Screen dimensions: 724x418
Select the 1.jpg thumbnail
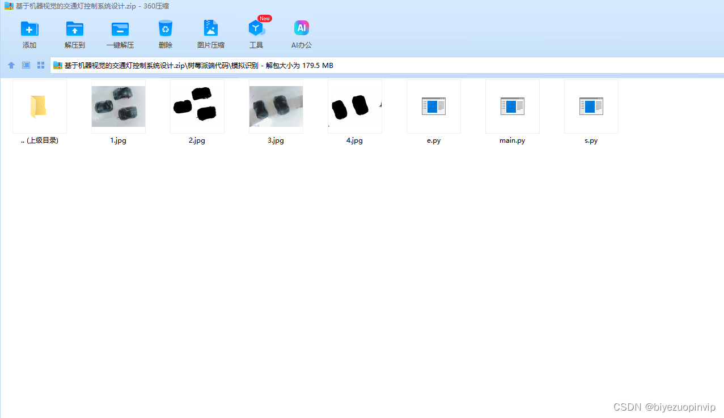click(118, 106)
